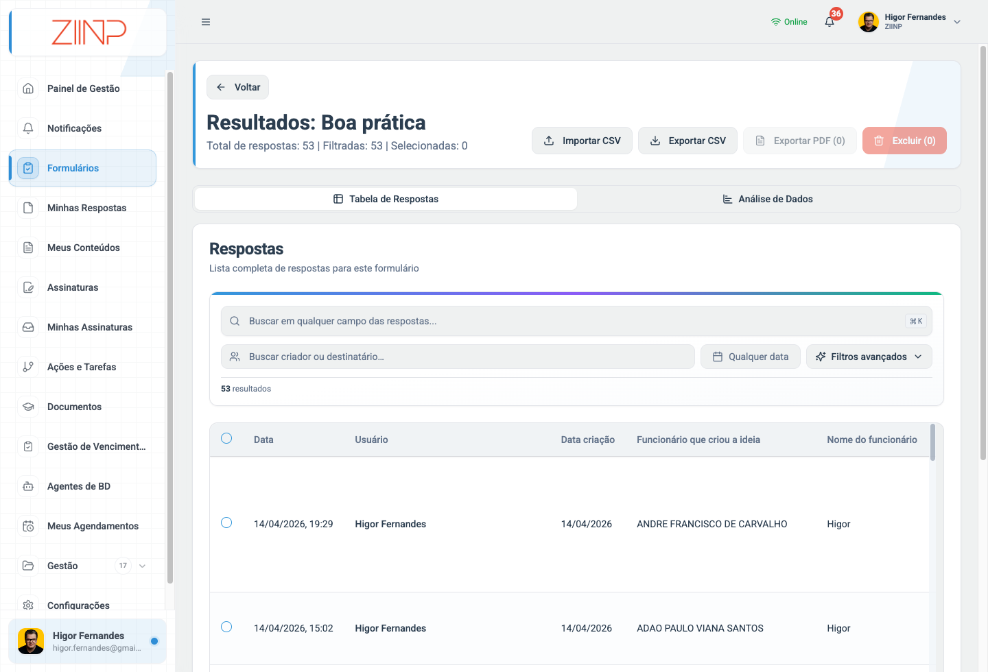Click the higor.fernandes@gmai… email text
This screenshot has width=988, height=672.
97,648
